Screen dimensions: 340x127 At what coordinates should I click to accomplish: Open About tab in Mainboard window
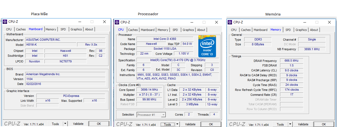89,29
